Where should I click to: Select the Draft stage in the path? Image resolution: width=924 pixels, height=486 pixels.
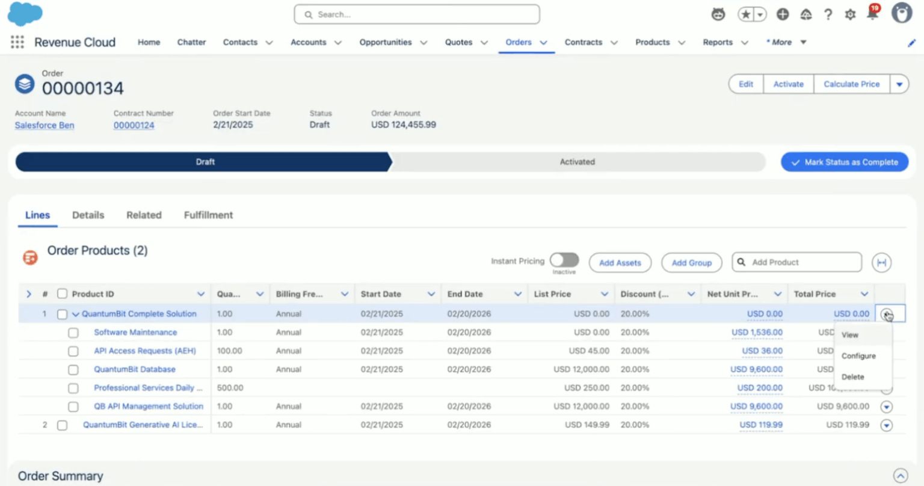pos(204,162)
